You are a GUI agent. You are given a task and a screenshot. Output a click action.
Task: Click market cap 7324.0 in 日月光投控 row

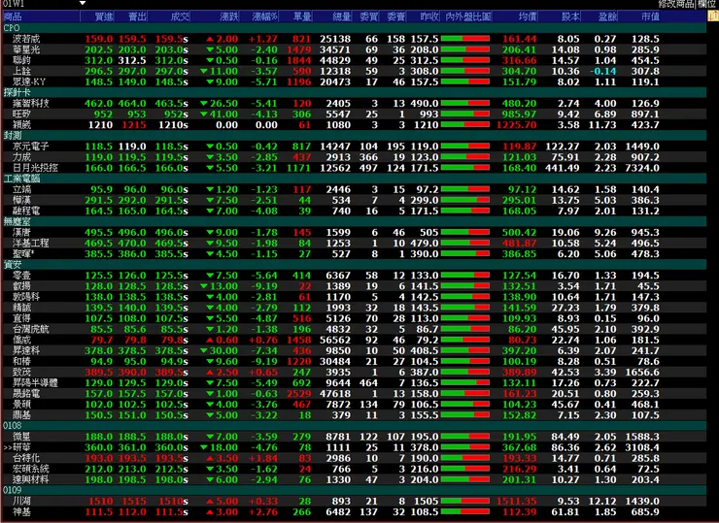(x=642, y=168)
